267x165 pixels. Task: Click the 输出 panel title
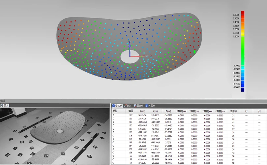point(3,101)
